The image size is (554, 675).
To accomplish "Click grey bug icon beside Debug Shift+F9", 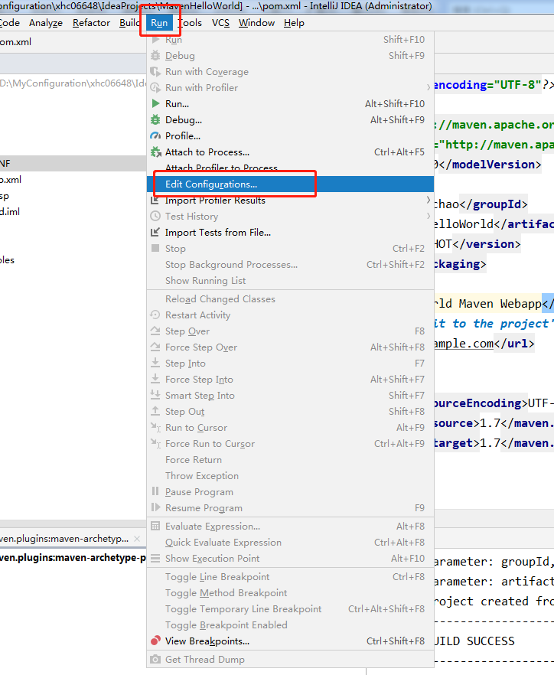I will coord(155,56).
